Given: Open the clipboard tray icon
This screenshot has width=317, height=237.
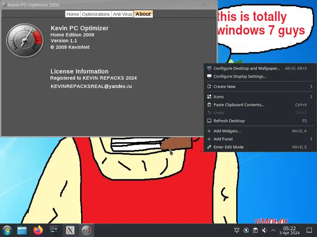Looking at the screenshot, I should pyautogui.click(x=255, y=230).
